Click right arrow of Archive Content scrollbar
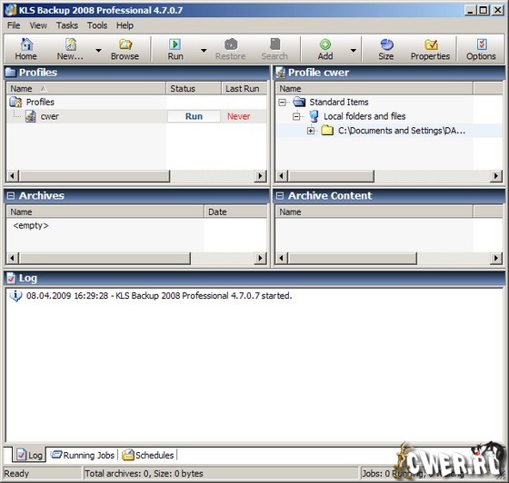 click(495, 259)
